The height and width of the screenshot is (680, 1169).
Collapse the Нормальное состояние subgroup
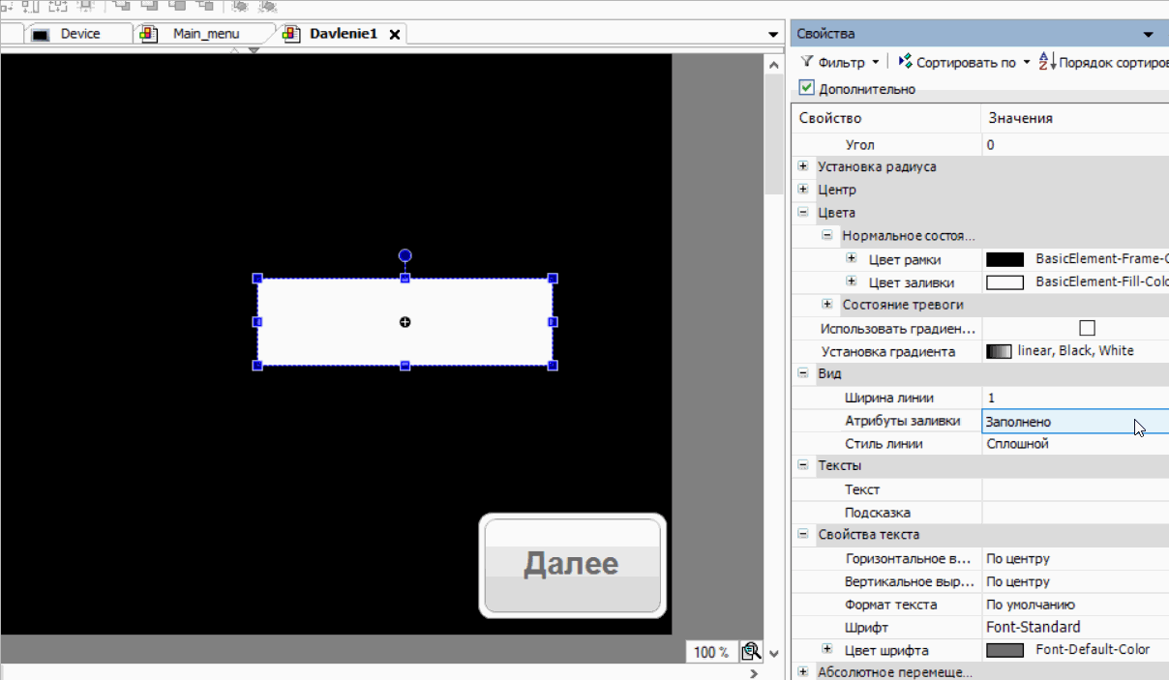(x=827, y=235)
